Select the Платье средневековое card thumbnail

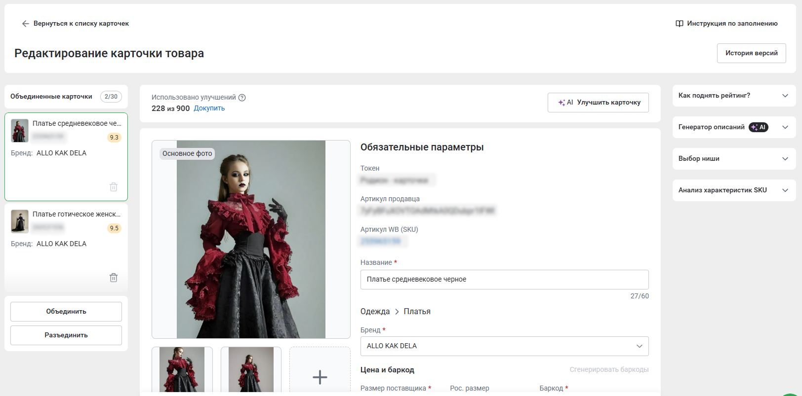point(20,131)
